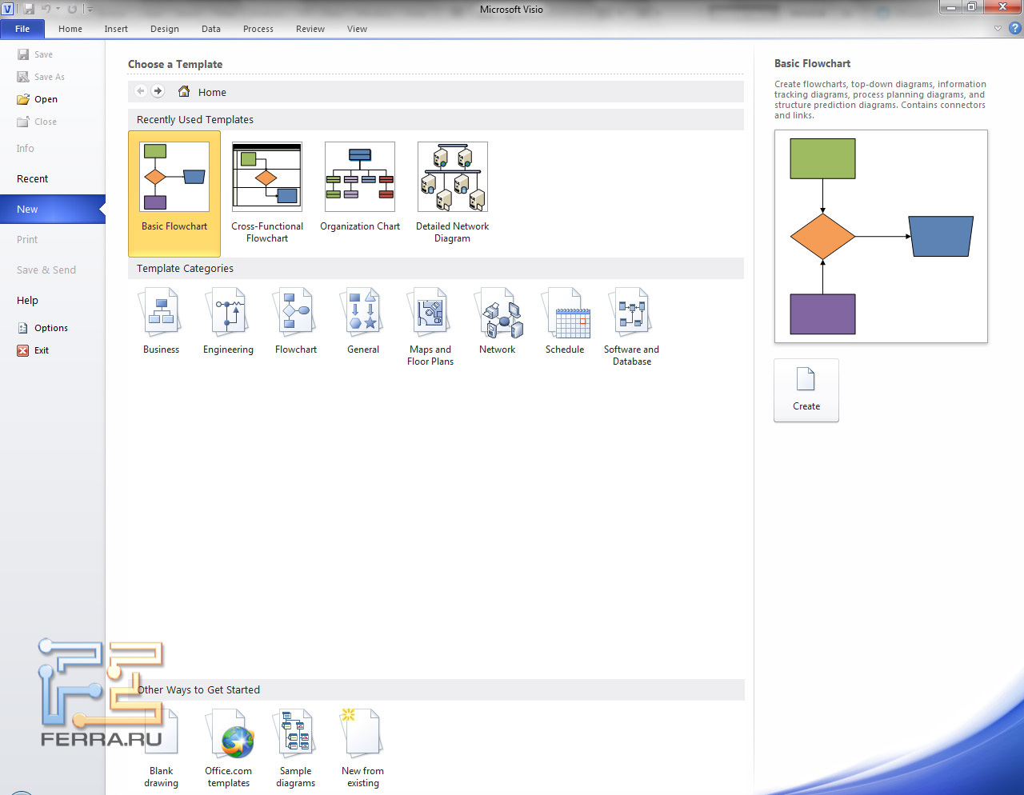Screen dimensions: 1024x795
Task: Switch to the Design ribbon tab
Action: [165, 29]
